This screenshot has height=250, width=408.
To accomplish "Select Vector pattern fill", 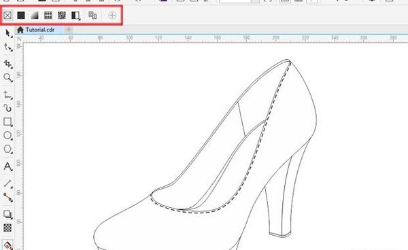I will [48, 16].
